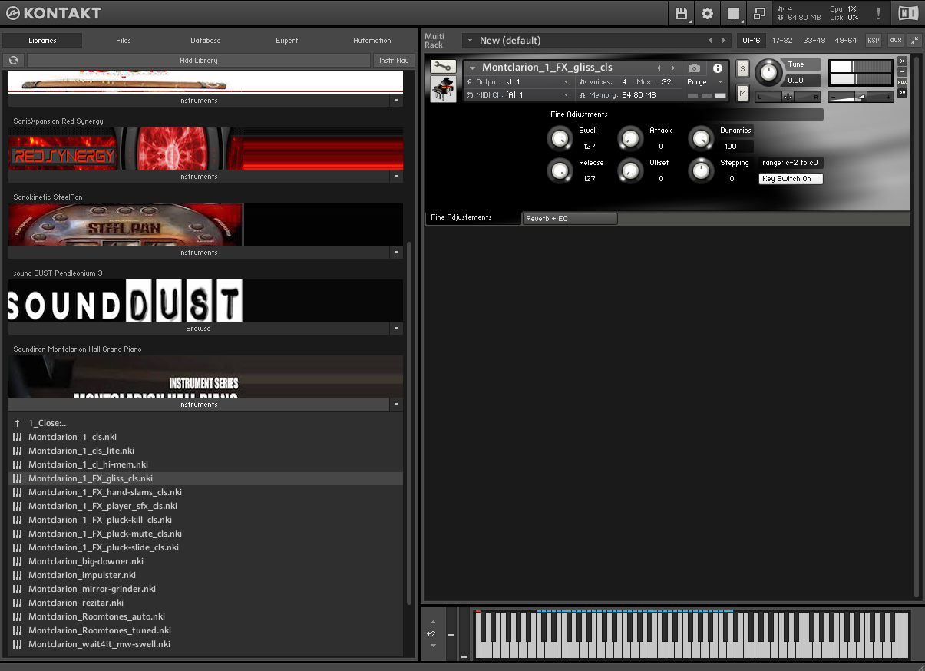
Task: Open Red Synergy Instruments dropdown arrow
Action: tap(396, 177)
